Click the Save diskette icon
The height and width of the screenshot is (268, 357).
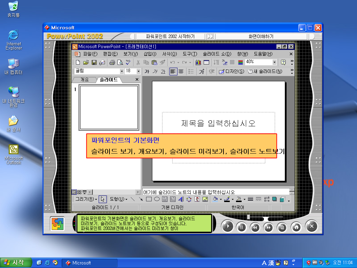[94, 62]
